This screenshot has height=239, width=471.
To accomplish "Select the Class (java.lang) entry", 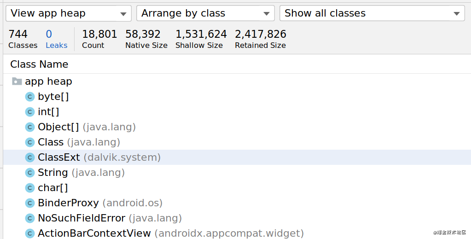I will coord(237,142).
